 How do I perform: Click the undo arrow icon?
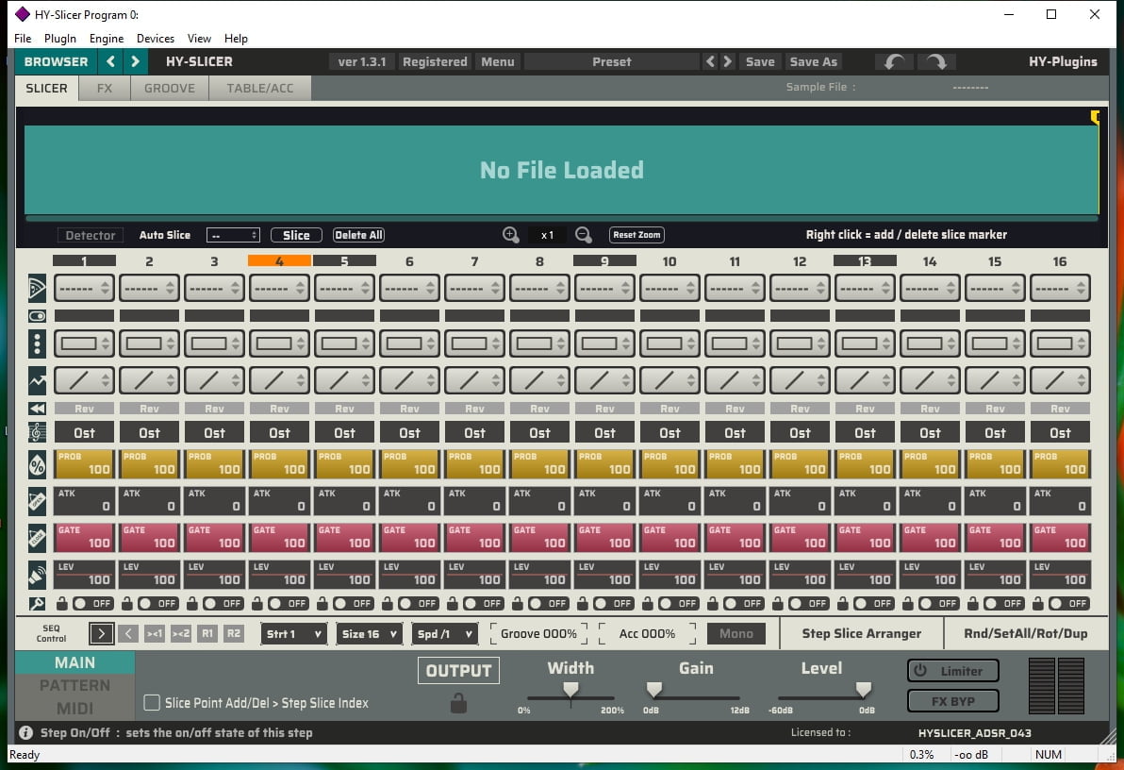pyautogui.click(x=894, y=61)
